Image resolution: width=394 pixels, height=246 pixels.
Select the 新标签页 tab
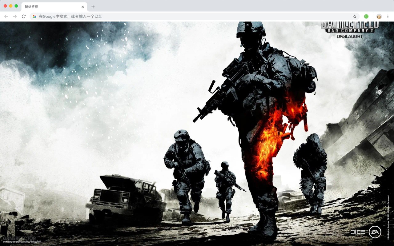(x=54, y=7)
